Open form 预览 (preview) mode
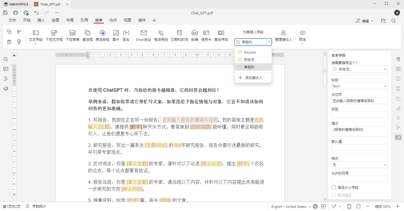 (x=302, y=35)
